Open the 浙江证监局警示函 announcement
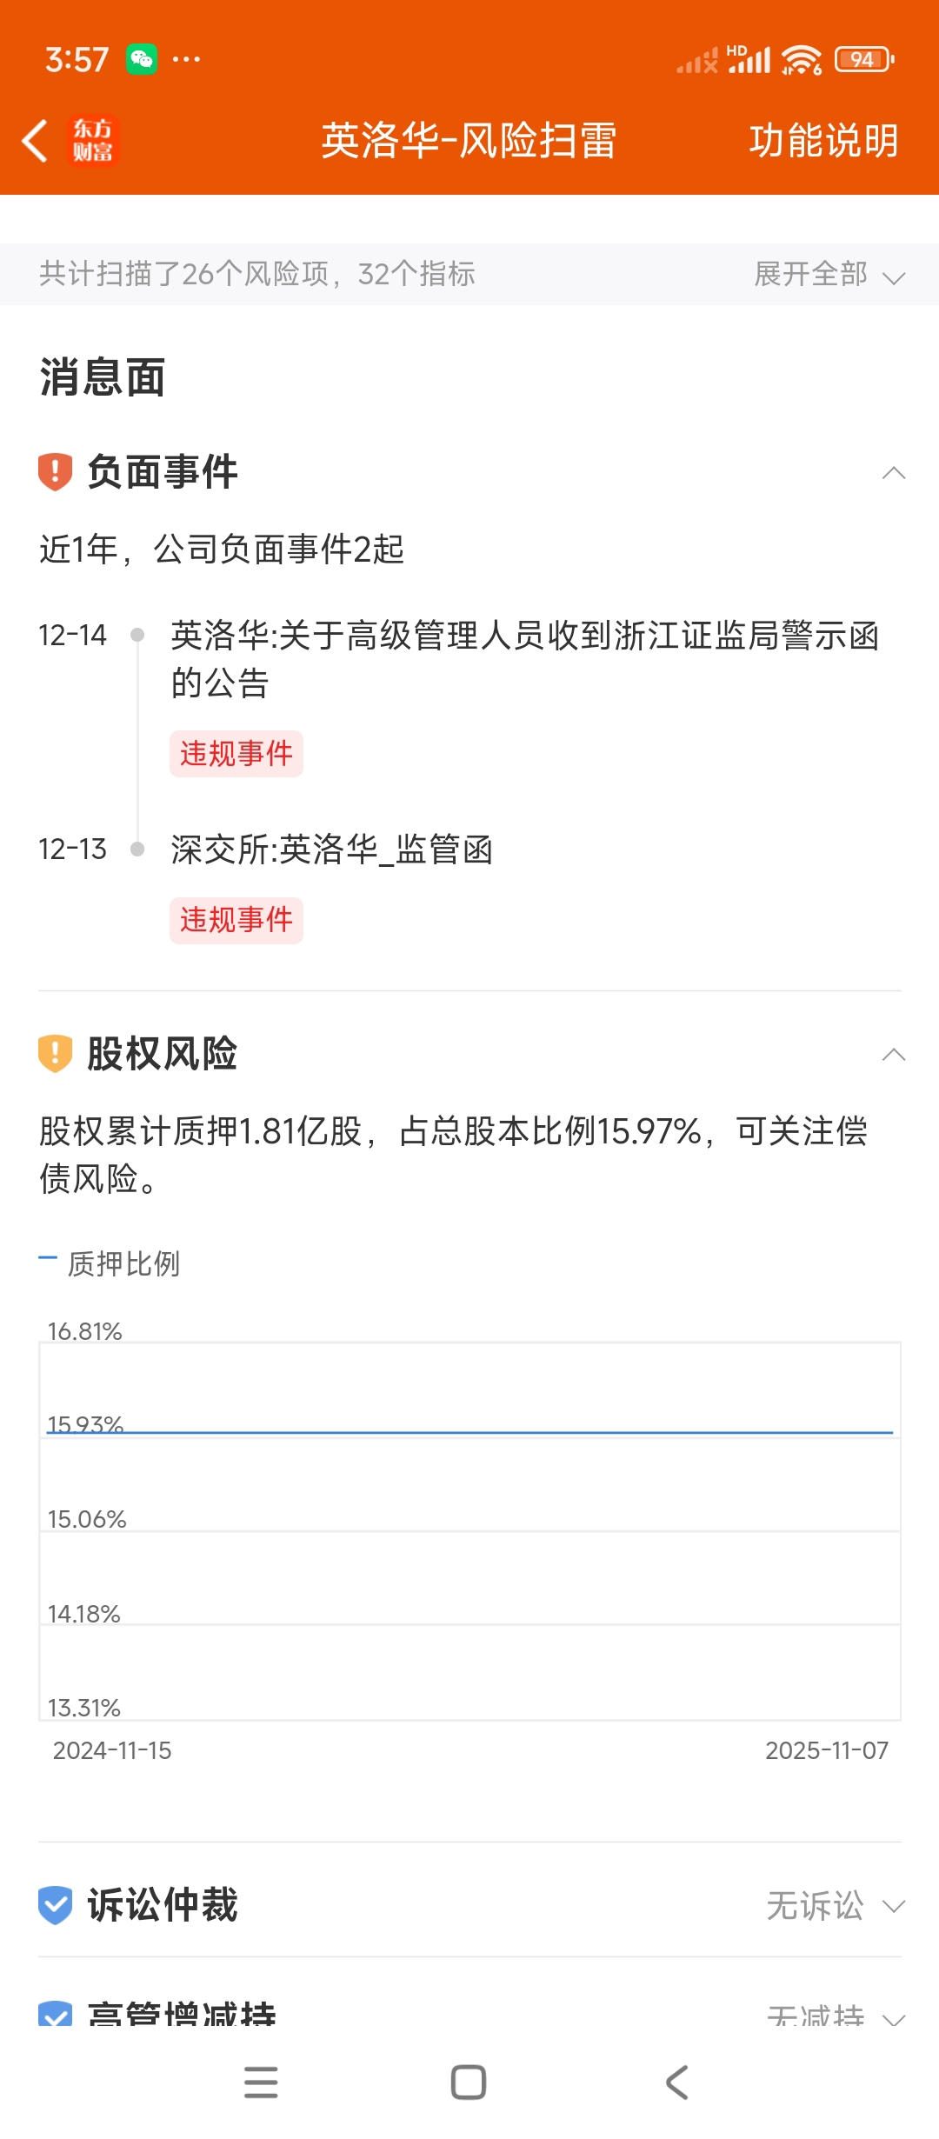 (524, 658)
